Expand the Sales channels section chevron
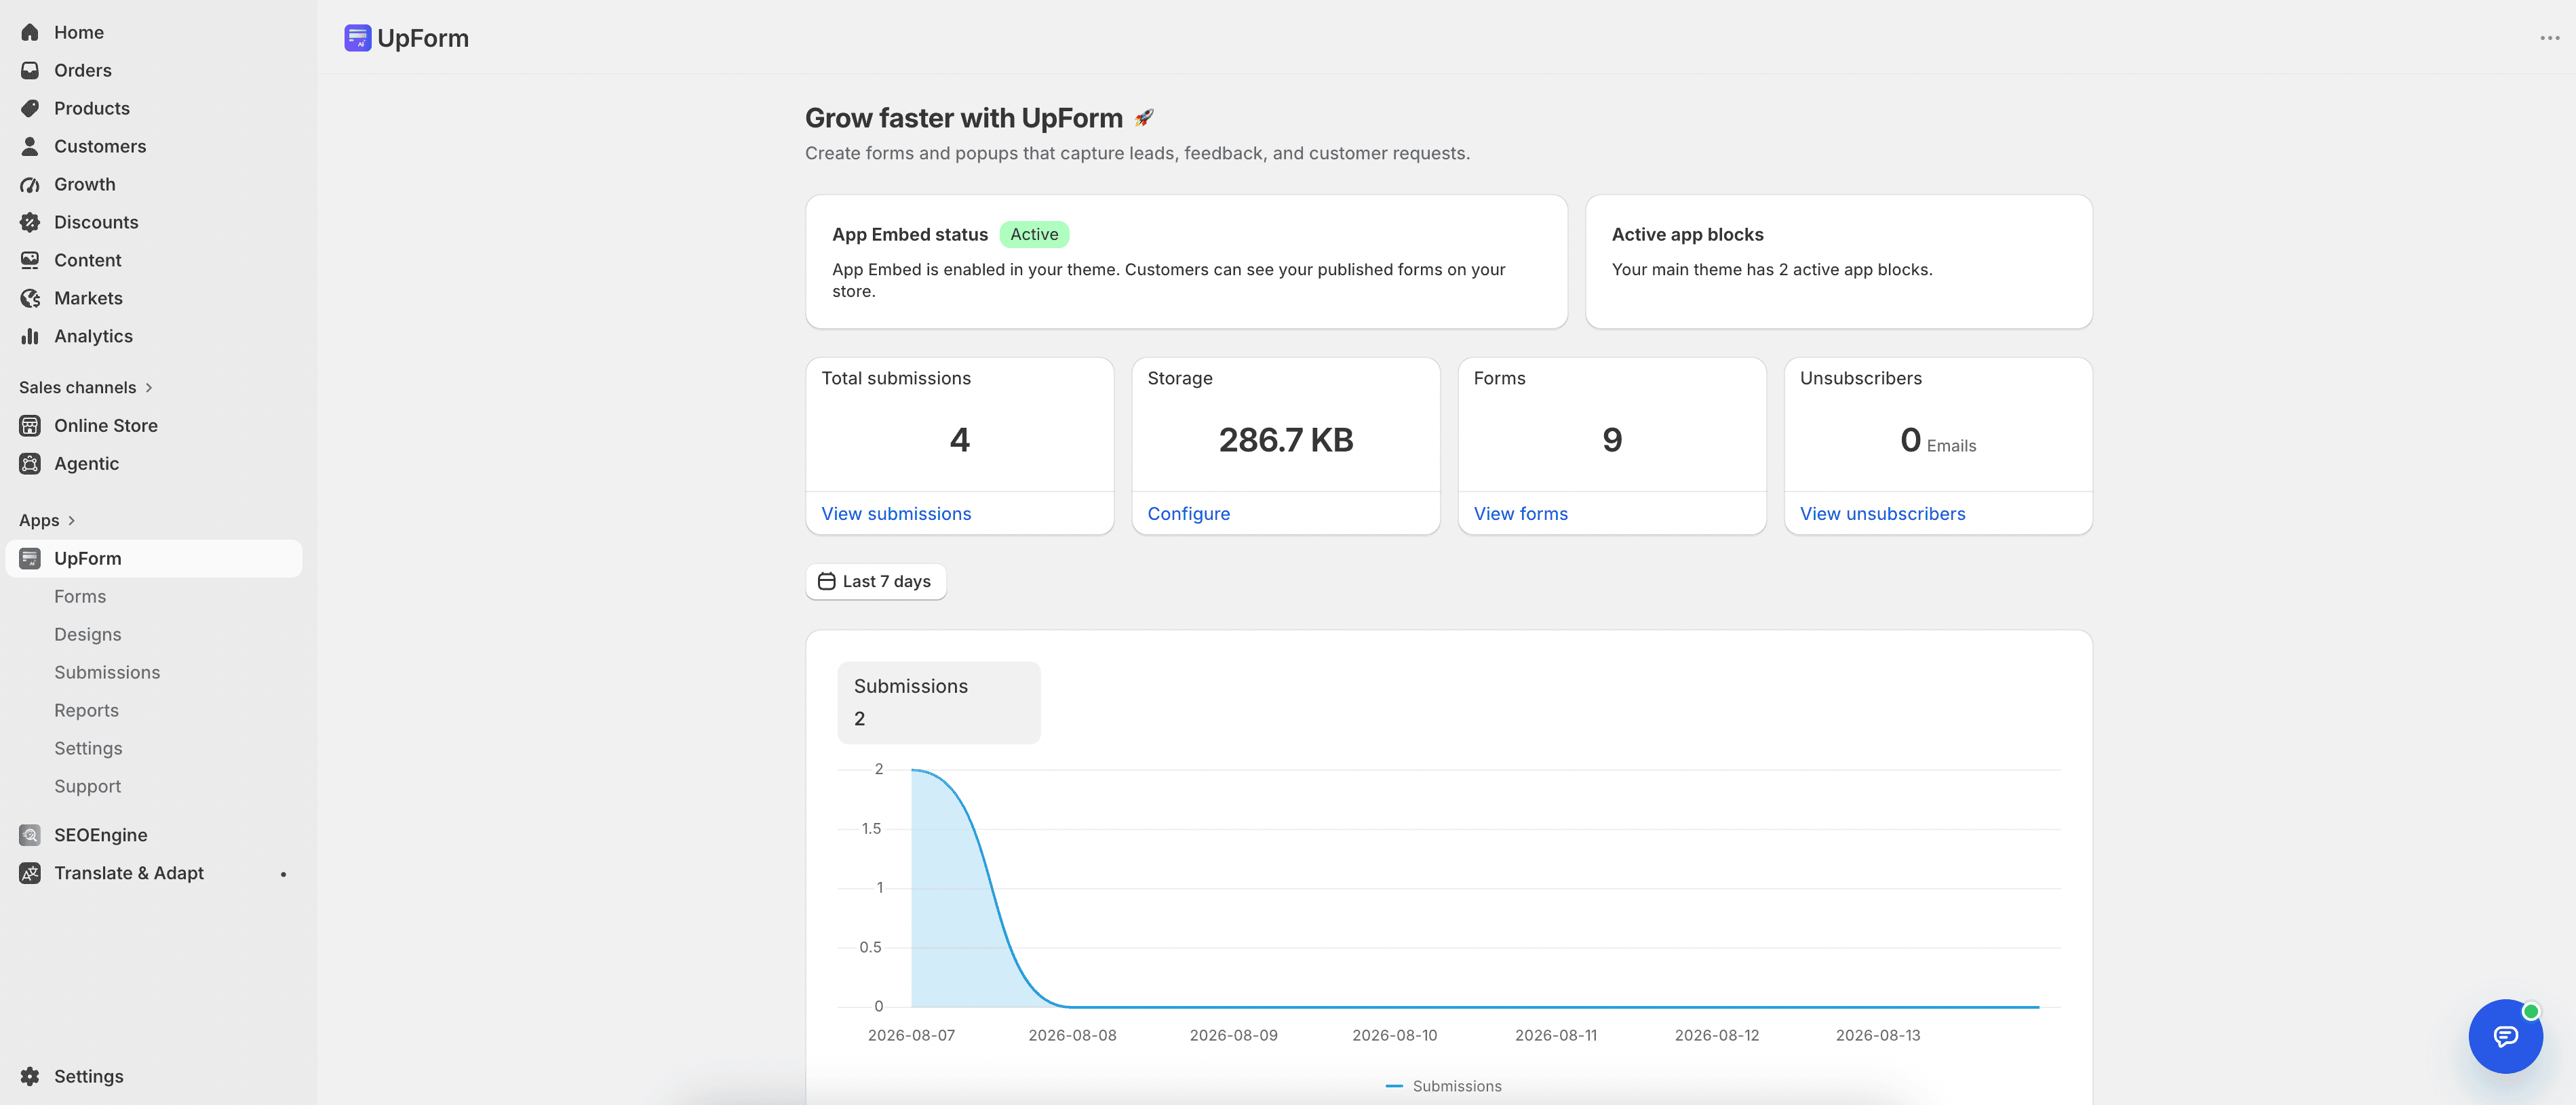The height and width of the screenshot is (1105, 2576). pos(149,388)
